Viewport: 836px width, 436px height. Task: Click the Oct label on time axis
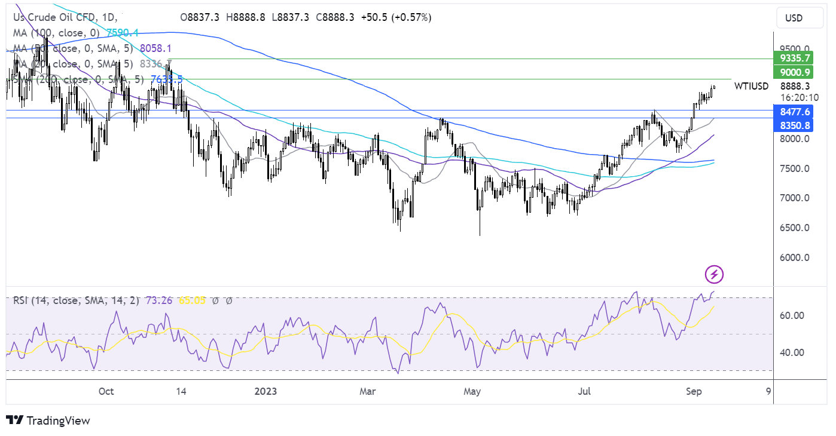click(106, 392)
